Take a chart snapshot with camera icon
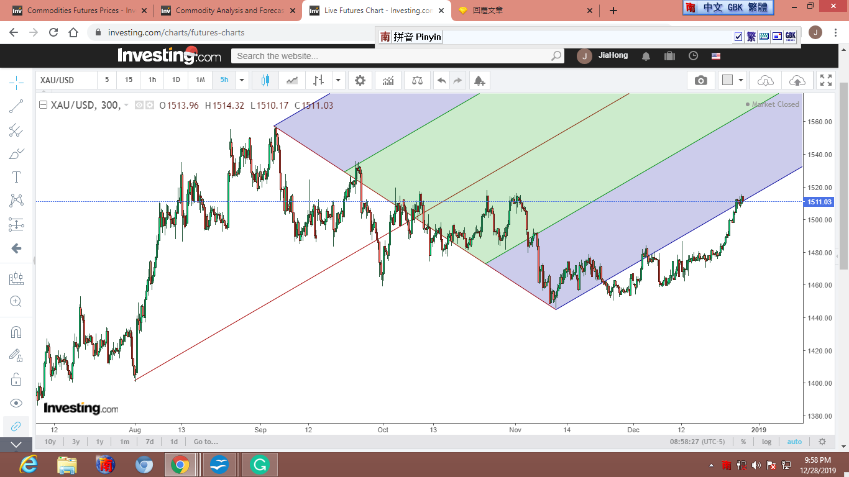This screenshot has width=849, height=477. pyautogui.click(x=700, y=80)
